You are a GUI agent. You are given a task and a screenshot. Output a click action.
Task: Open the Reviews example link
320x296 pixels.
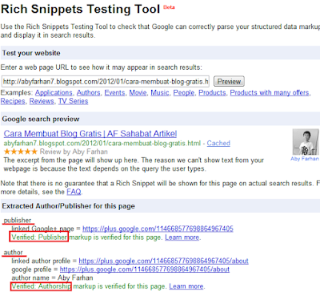coord(42,101)
